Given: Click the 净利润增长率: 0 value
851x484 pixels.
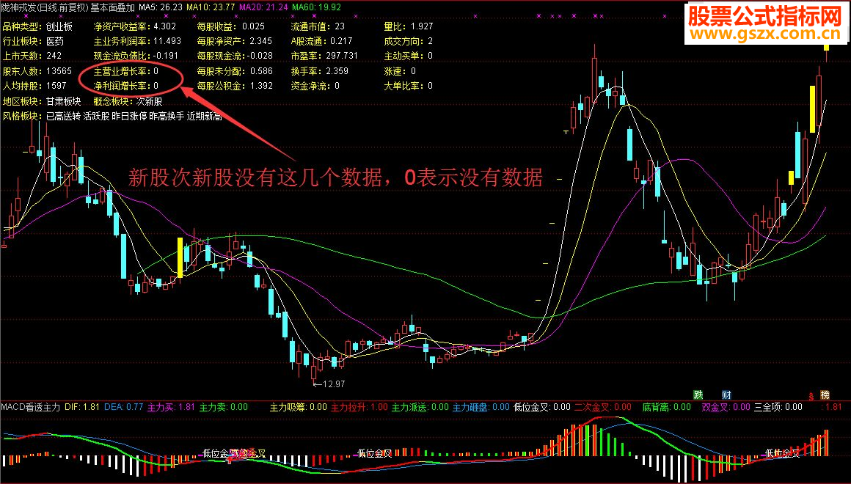Looking at the screenshot, I should tap(126, 85).
